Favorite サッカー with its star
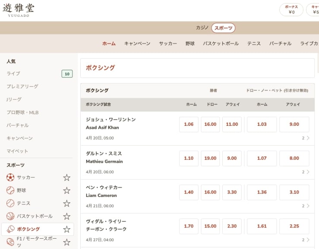Screen dimensions: 319x249 (x=66, y=177)
